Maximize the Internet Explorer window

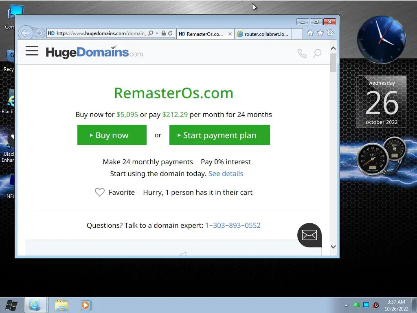316,22
